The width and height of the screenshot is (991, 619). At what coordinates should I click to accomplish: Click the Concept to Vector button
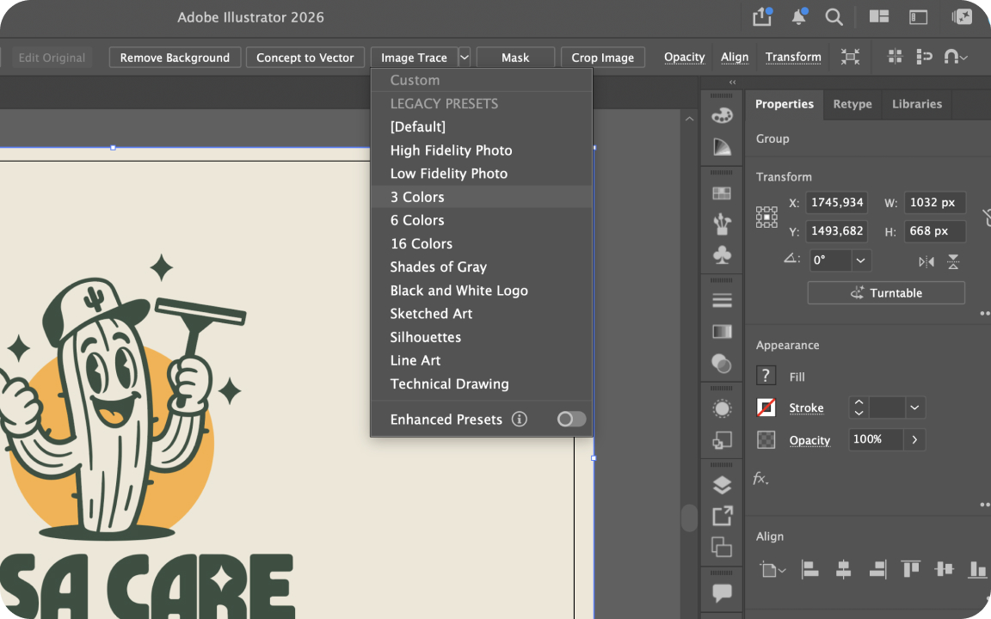(x=305, y=58)
